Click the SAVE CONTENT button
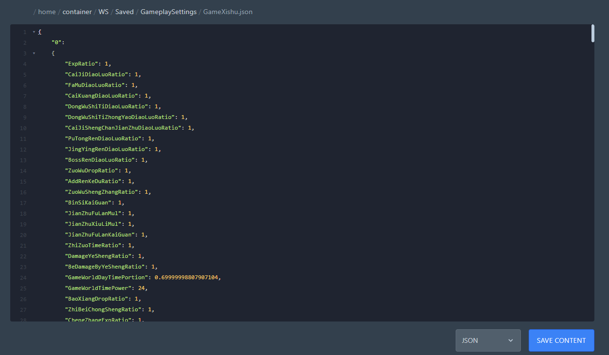The height and width of the screenshot is (355, 609). pos(561,340)
